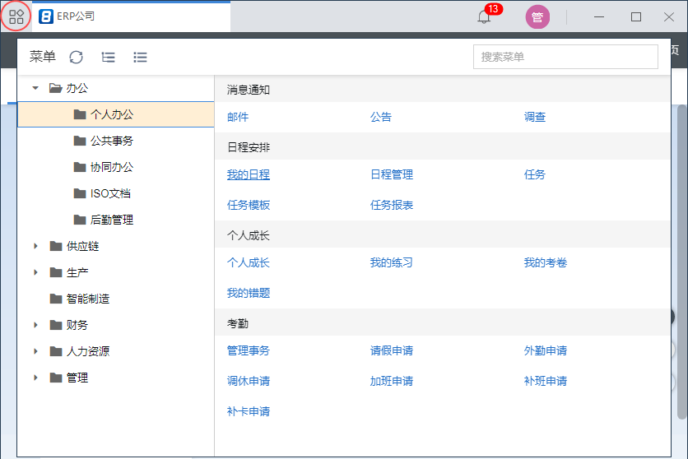This screenshot has width=688, height=459.
Task: Expand the 供应链 tree node
Action: pyautogui.click(x=35, y=246)
